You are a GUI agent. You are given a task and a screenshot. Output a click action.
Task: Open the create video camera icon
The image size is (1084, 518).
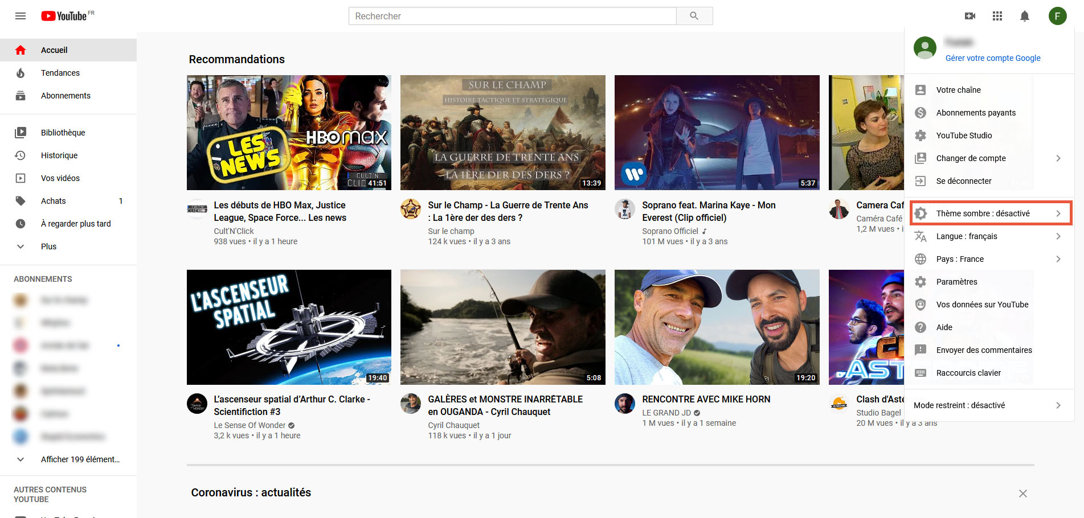970,16
